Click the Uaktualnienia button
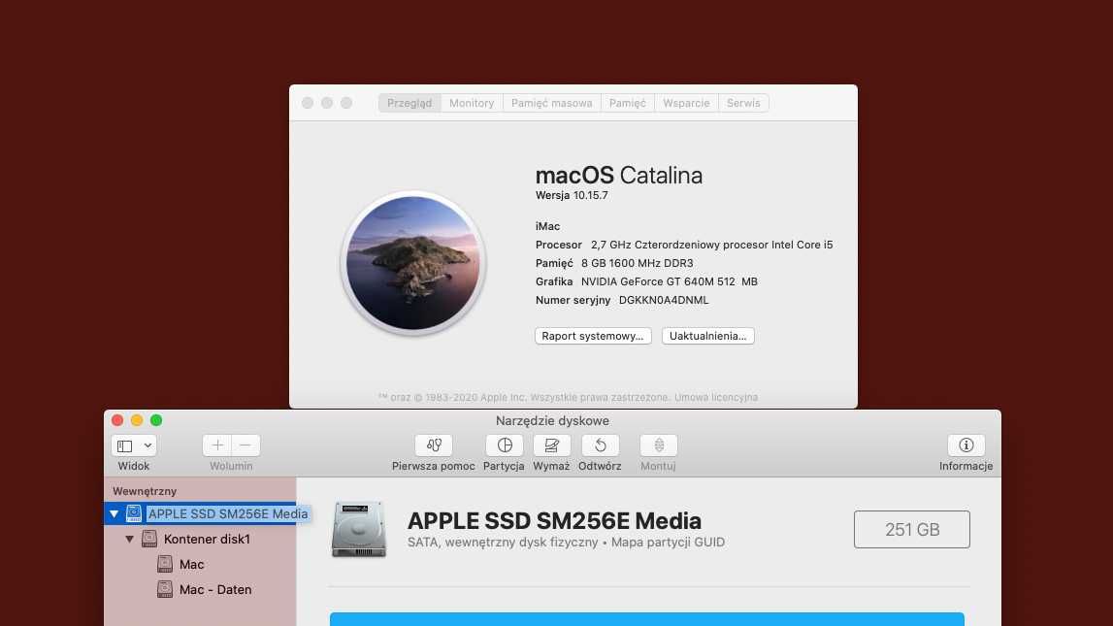The height and width of the screenshot is (626, 1113). click(x=707, y=336)
